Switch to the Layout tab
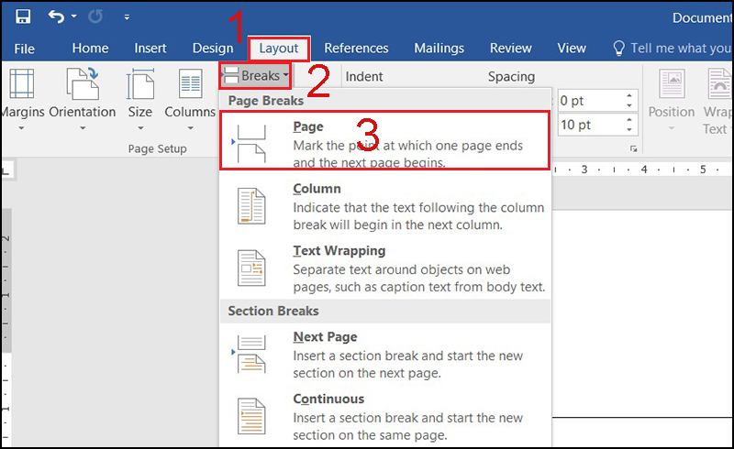The height and width of the screenshot is (449, 734). click(x=279, y=49)
